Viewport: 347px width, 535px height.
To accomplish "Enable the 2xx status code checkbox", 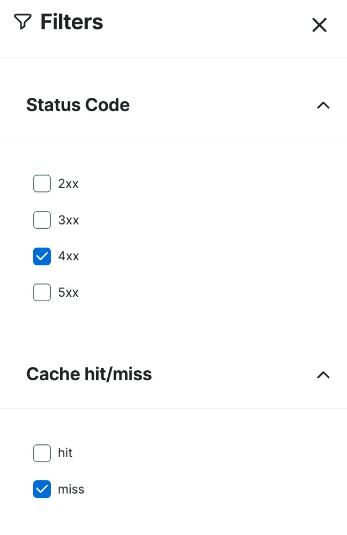I will tap(42, 183).
